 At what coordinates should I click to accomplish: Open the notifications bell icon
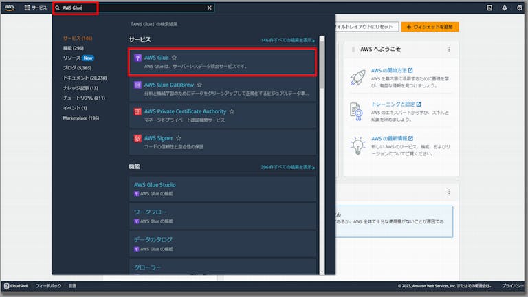point(505,8)
